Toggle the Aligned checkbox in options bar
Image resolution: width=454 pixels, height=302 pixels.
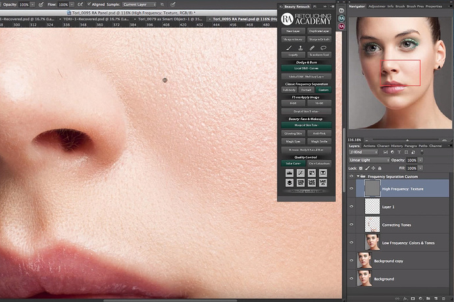coord(89,4)
